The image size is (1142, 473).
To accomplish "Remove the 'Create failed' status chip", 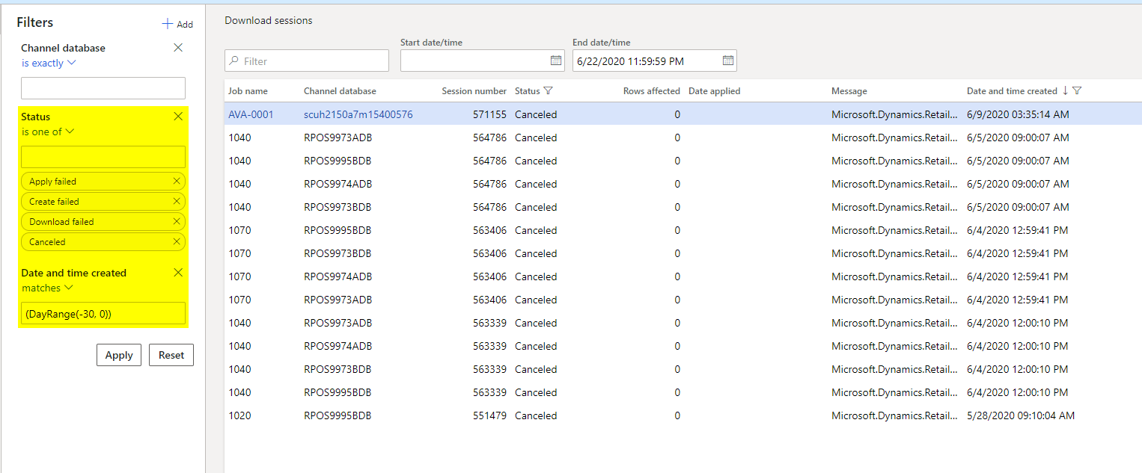I will point(177,201).
